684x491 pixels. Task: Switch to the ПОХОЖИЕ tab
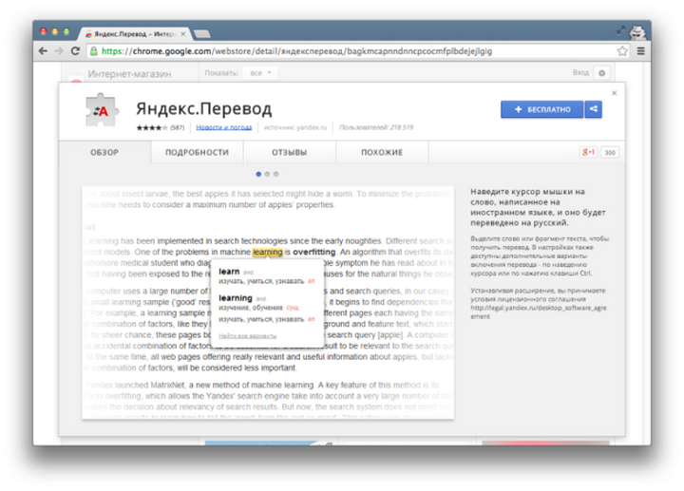(x=382, y=152)
